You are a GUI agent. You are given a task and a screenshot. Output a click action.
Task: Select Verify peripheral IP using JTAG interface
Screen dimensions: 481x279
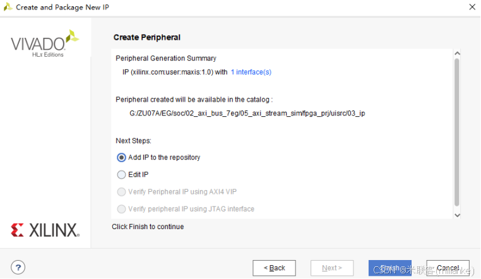(122, 209)
